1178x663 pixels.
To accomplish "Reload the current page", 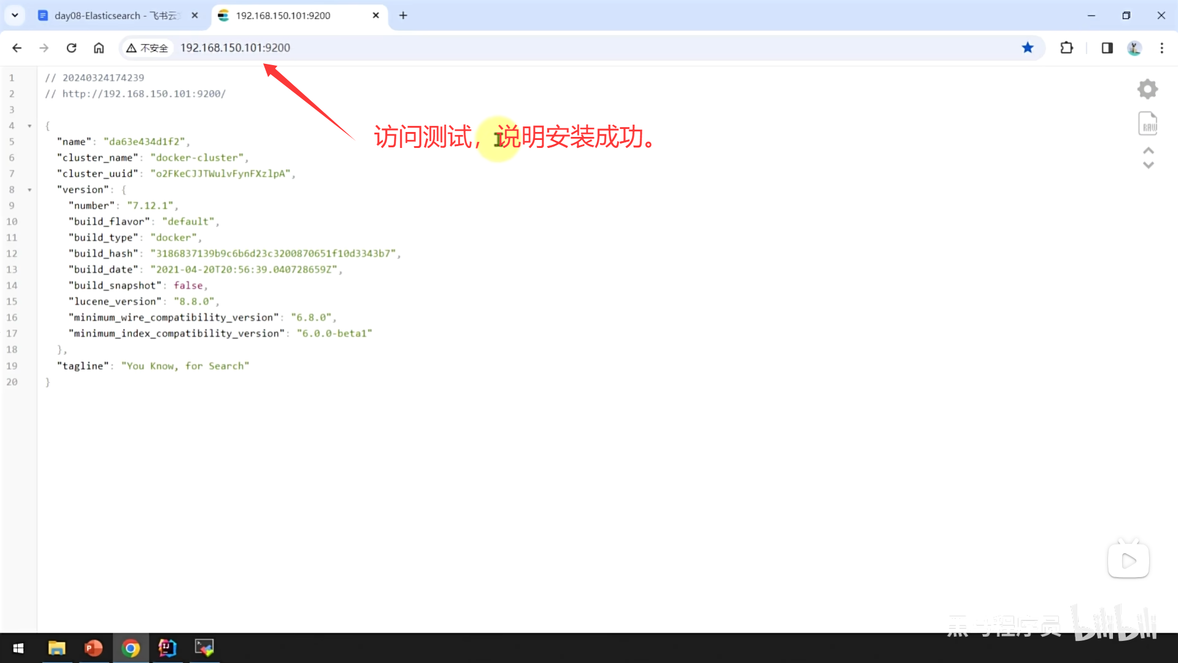I will click(x=72, y=48).
